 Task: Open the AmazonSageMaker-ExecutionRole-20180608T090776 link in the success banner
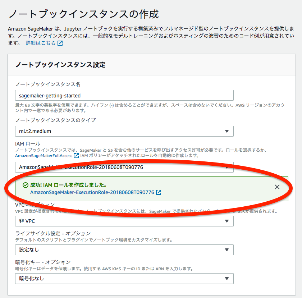[x=92, y=192]
